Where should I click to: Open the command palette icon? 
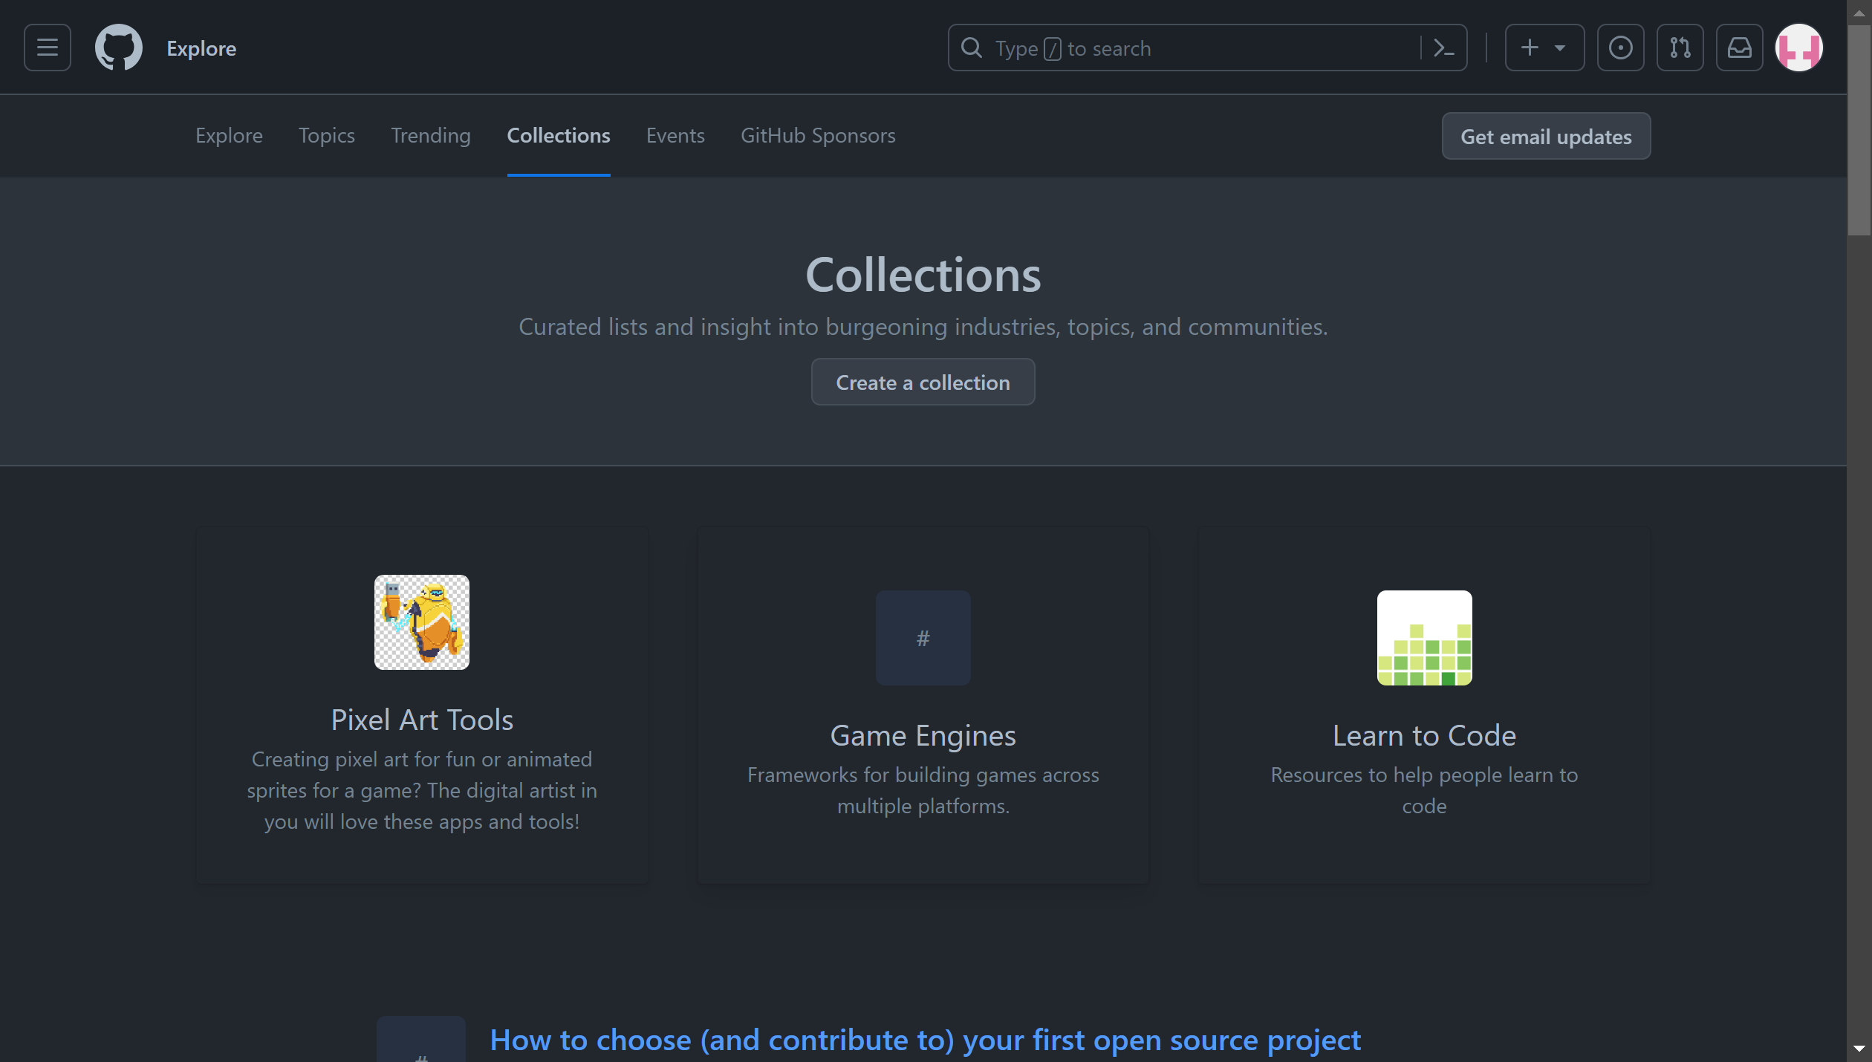click(x=1443, y=48)
